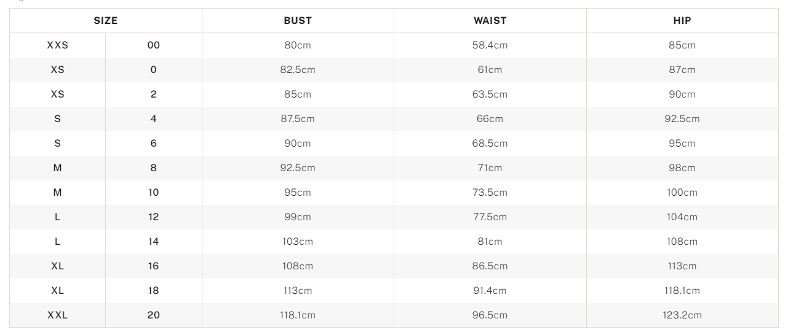Click the 82.5cm bust measurement
Viewport: 788px width, 335px height.
point(298,70)
